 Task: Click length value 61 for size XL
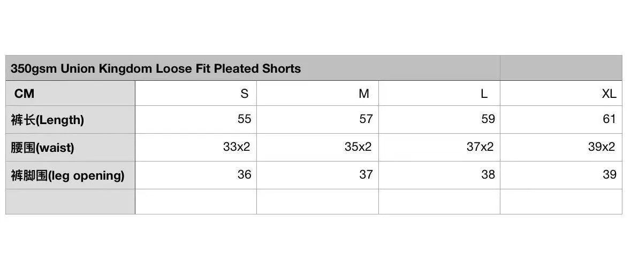pyautogui.click(x=609, y=119)
